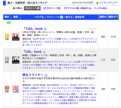This screenshot has height=108, width=121.
Task: Click weekly IN value 100
Action: [x=103, y=89]
